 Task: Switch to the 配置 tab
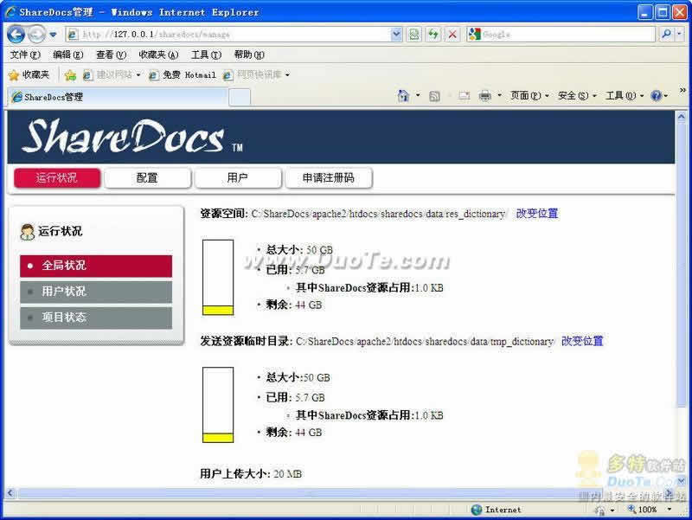click(147, 178)
